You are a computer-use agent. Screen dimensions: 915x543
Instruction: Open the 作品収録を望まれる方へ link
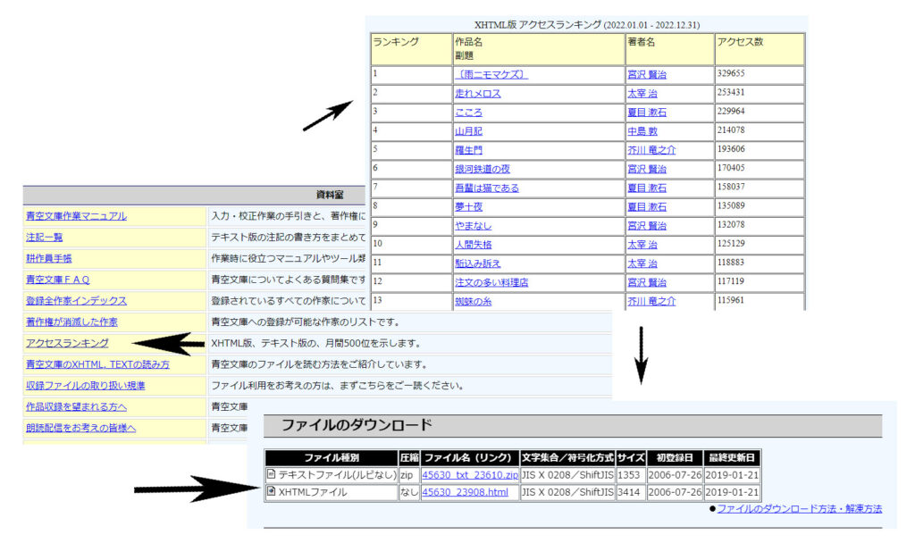click(76, 406)
